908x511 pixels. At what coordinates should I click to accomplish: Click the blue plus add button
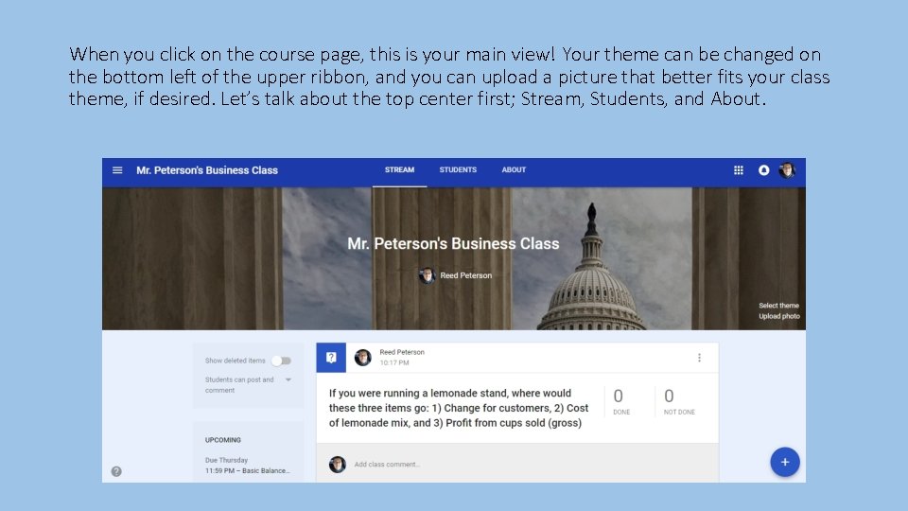tap(785, 462)
